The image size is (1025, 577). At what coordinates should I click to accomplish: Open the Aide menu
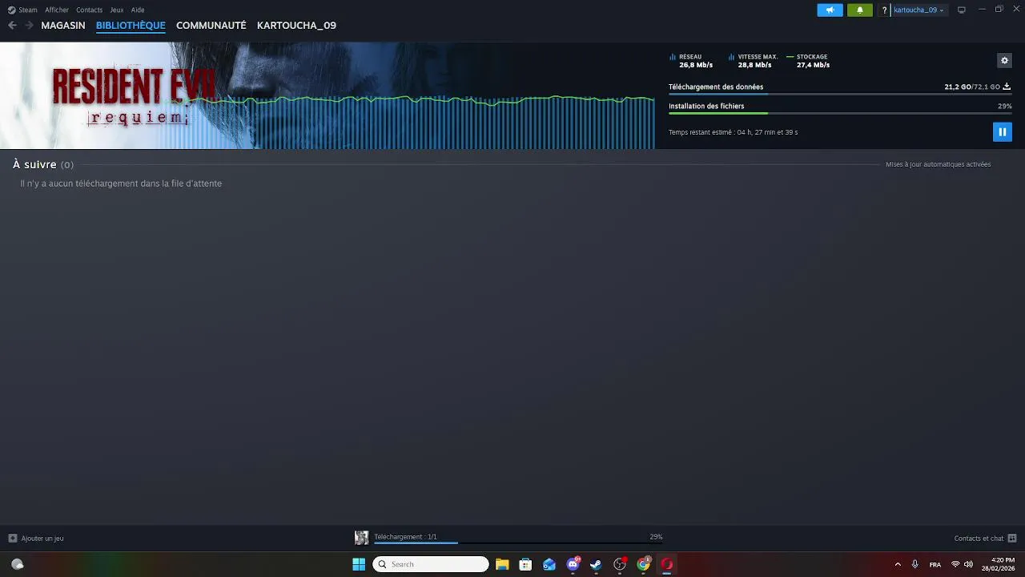click(x=138, y=10)
